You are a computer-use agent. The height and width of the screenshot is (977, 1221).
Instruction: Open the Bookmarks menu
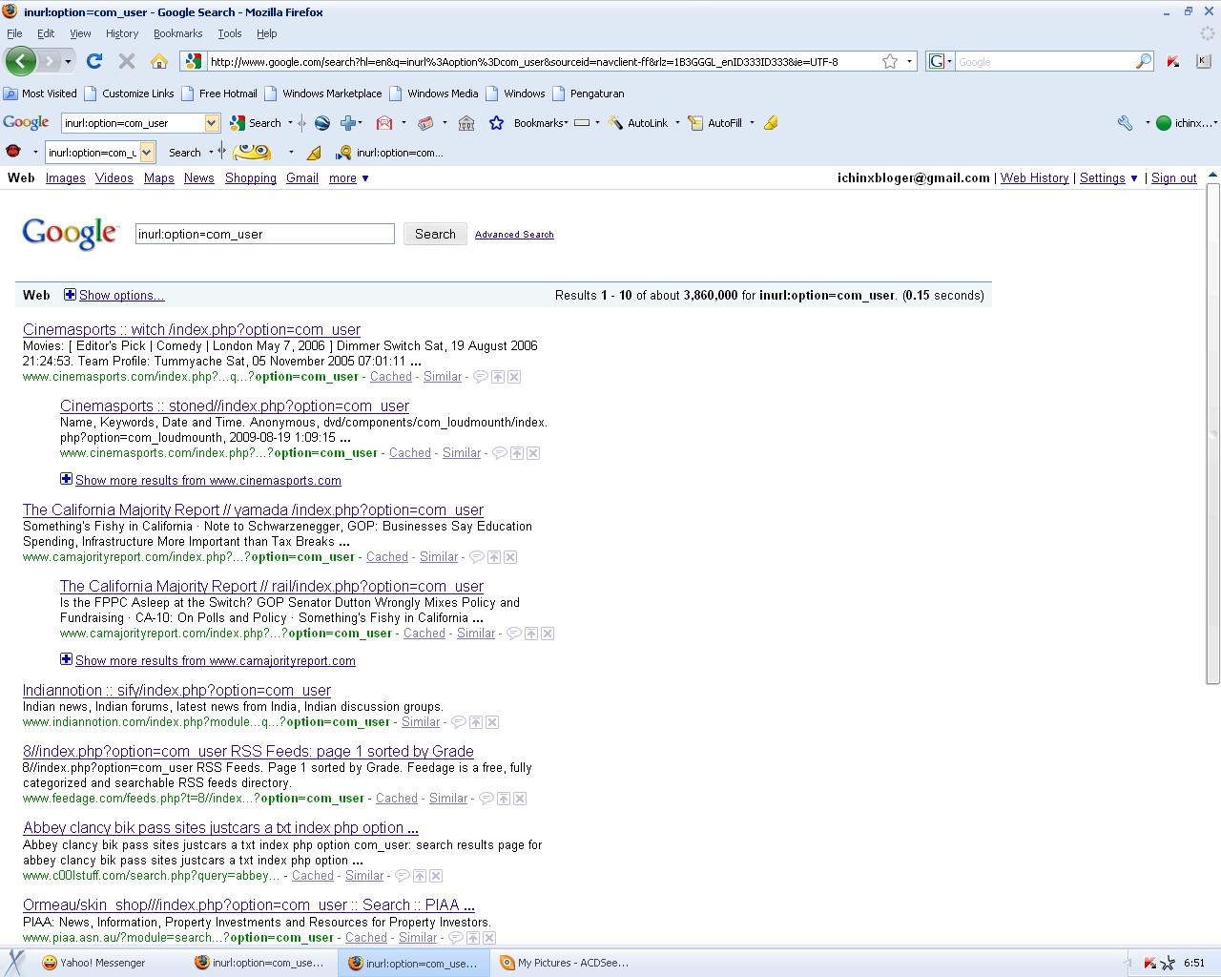(x=178, y=33)
